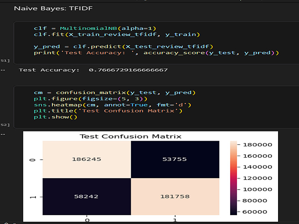Place cursor on the MultinomialNB(alpha=1) line
This screenshot has width=299, height=224.
tap(95, 28)
